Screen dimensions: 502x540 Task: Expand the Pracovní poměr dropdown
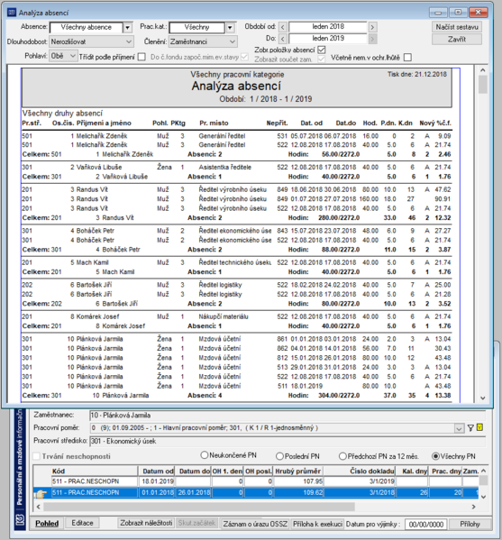(x=459, y=429)
